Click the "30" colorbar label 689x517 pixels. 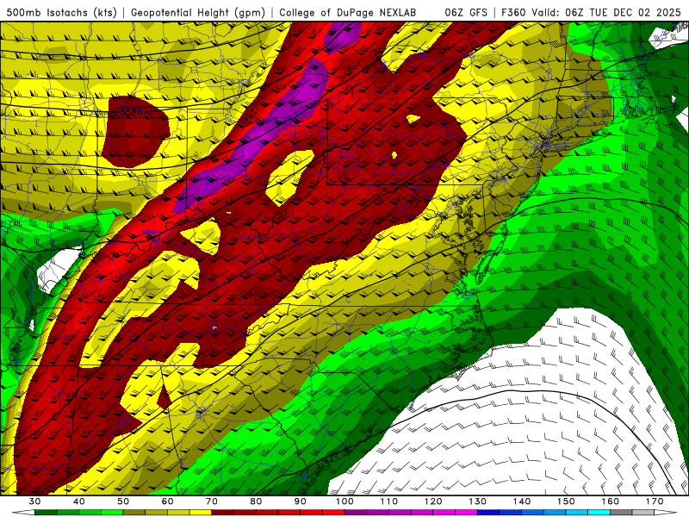(34, 501)
